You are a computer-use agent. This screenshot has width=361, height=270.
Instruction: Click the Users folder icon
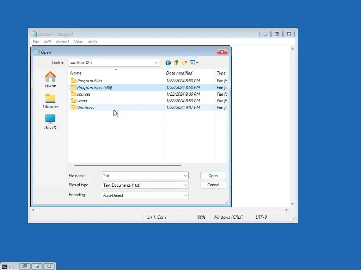coord(73,101)
